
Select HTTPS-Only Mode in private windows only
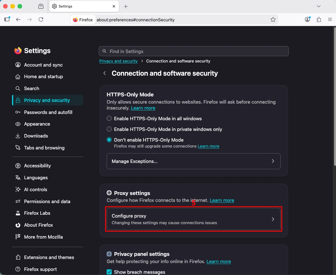(x=109, y=129)
